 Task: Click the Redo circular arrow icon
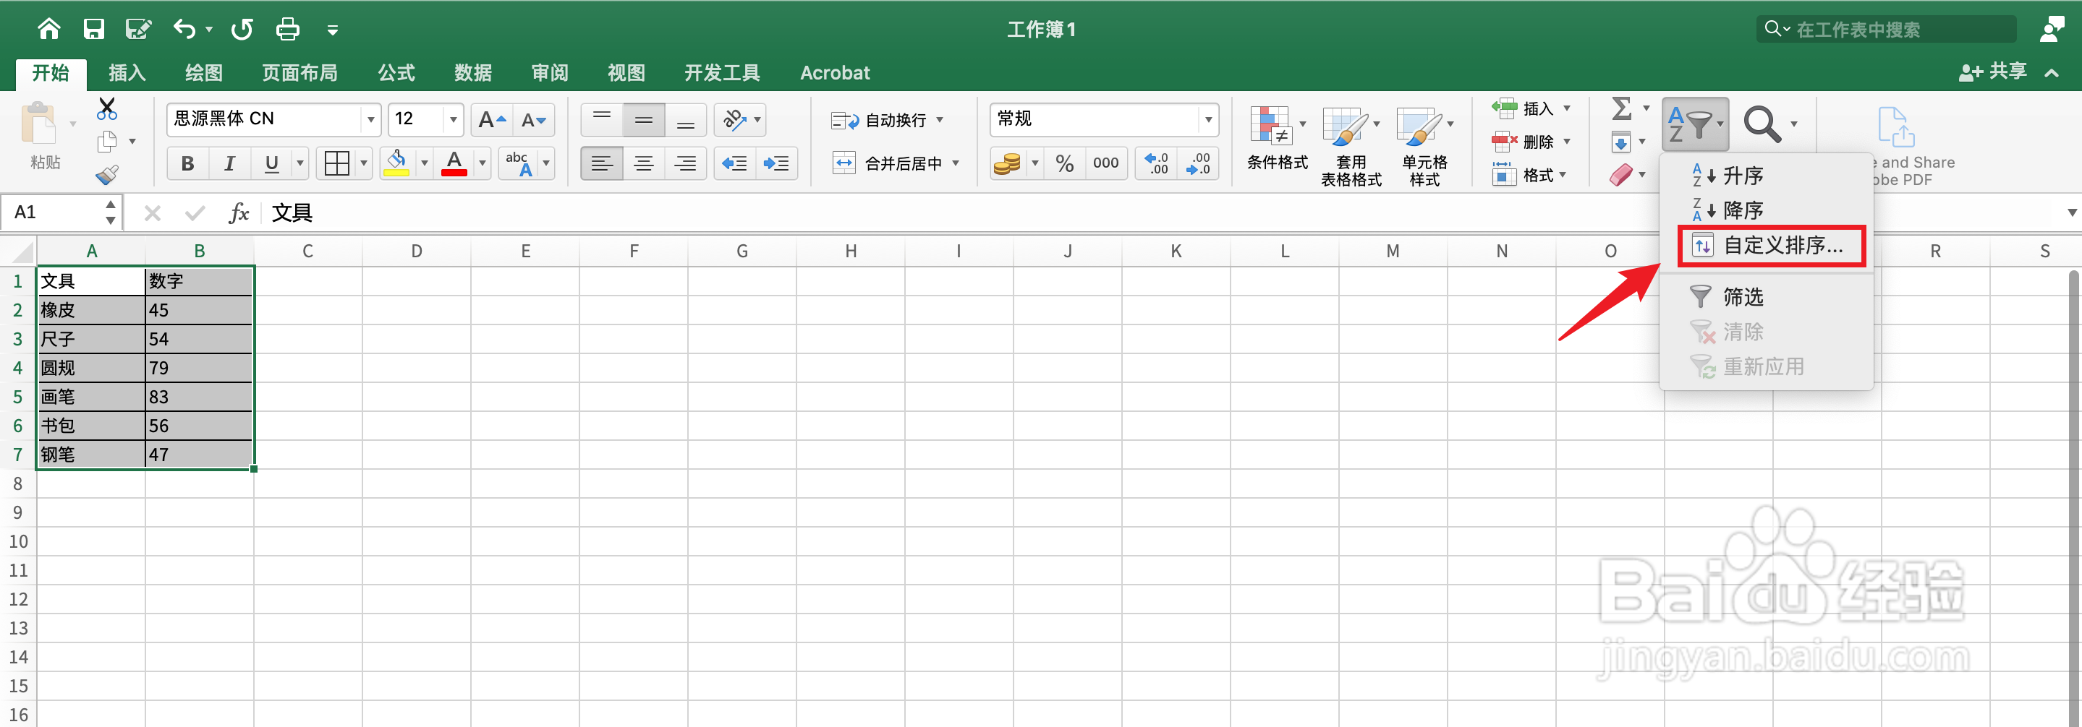pyautogui.click(x=242, y=30)
